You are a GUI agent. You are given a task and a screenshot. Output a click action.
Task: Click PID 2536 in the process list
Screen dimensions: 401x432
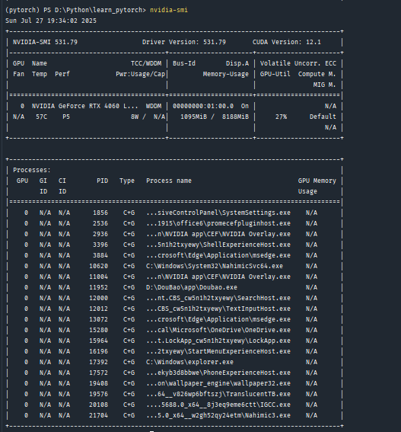pos(100,223)
